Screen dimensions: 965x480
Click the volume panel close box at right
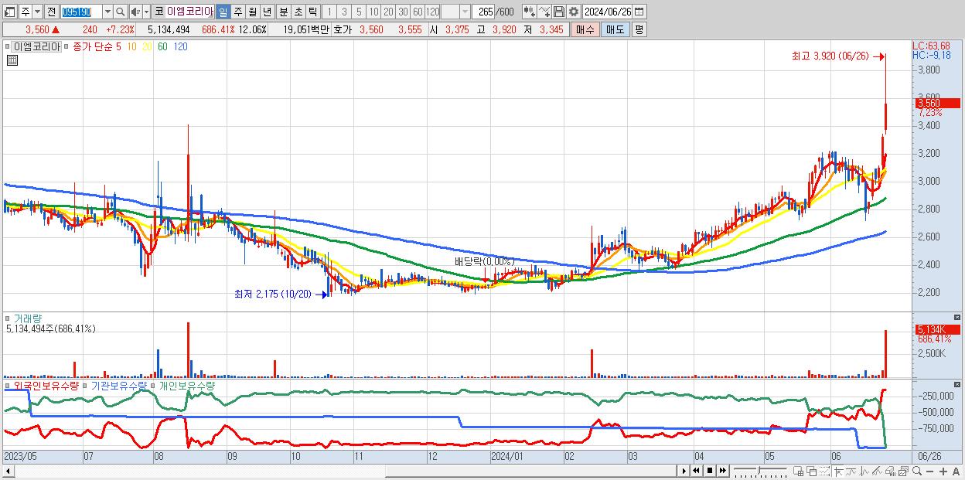pyautogui.click(x=959, y=318)
